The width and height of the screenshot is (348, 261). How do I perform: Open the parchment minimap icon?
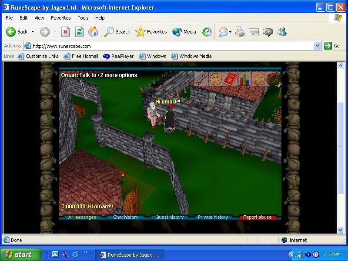[259, 79]
